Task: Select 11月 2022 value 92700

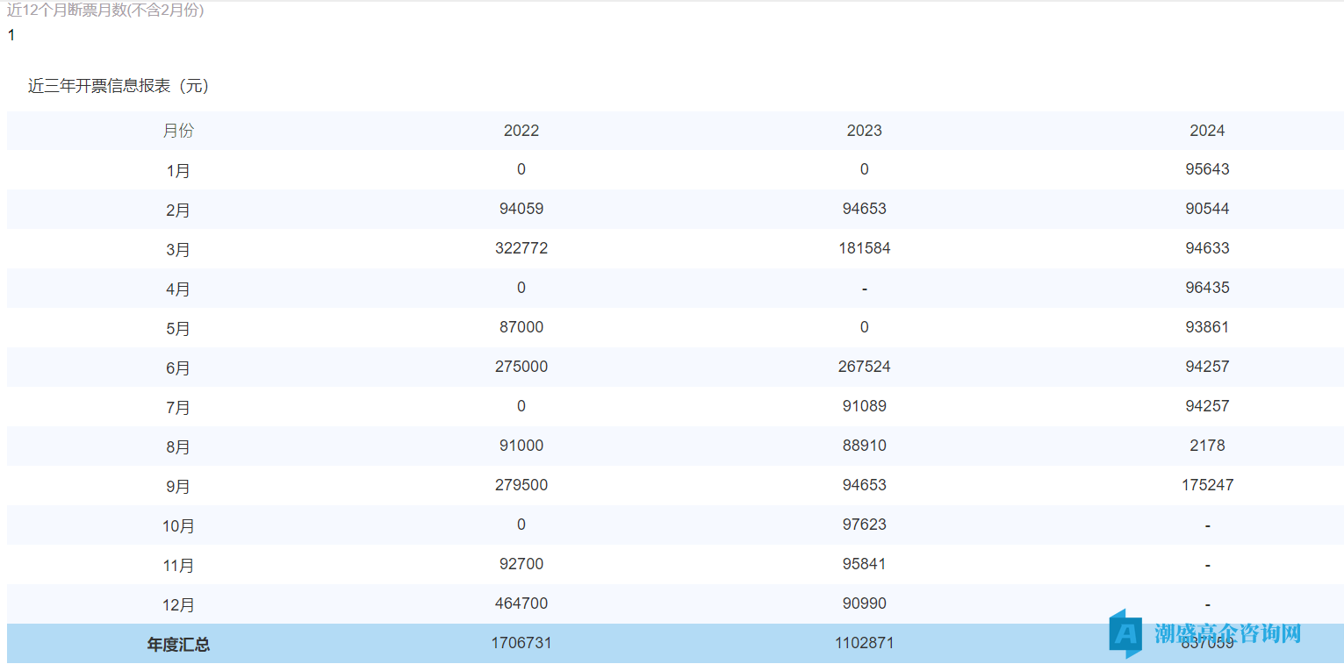Action: 521,564
